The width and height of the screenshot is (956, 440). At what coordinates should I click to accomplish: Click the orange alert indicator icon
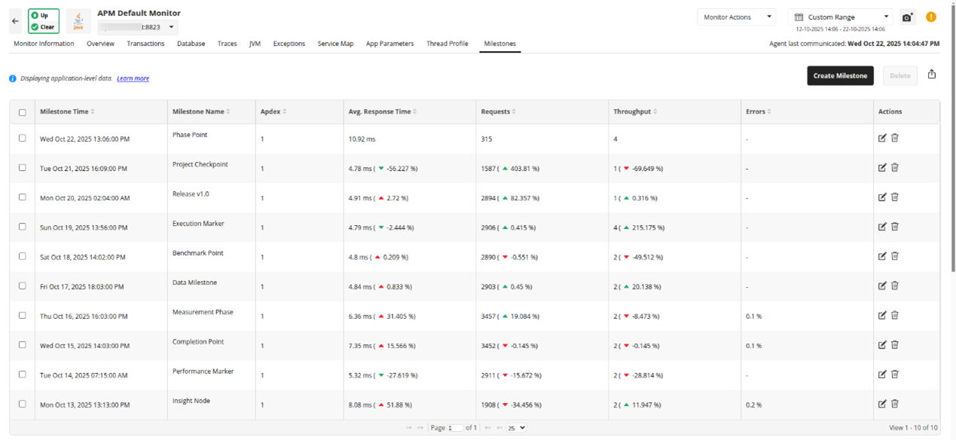[x=931, y=16]
